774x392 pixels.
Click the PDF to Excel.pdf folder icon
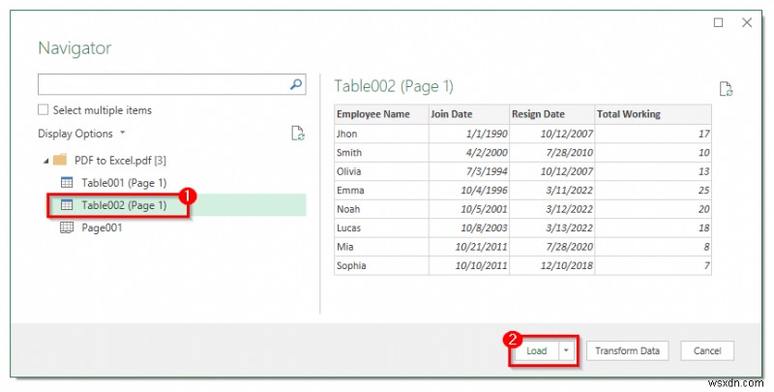60,160
